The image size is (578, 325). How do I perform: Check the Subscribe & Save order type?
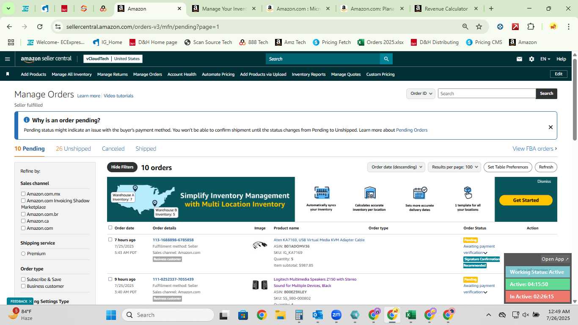pos(24,279)
